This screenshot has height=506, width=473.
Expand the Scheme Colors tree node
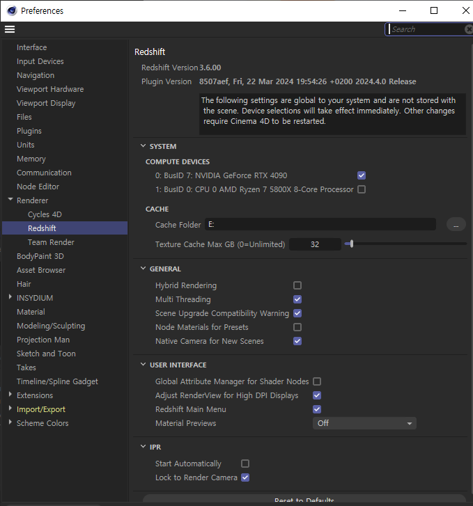(10, 422)
